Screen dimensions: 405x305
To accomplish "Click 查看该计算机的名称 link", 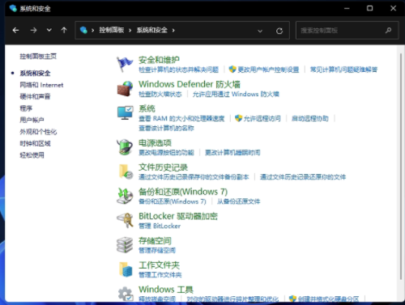I will click(166, 128).
